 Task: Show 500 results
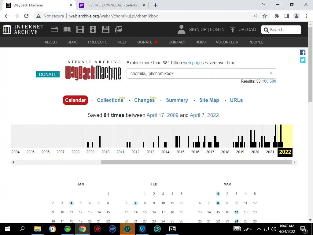[273, 81]
